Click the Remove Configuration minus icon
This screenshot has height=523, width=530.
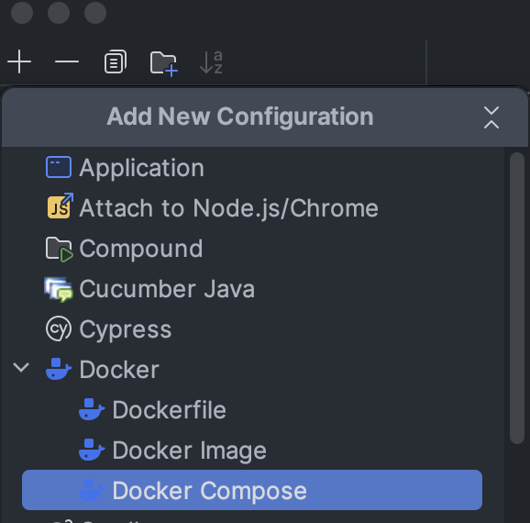click(x=67, y=61)
